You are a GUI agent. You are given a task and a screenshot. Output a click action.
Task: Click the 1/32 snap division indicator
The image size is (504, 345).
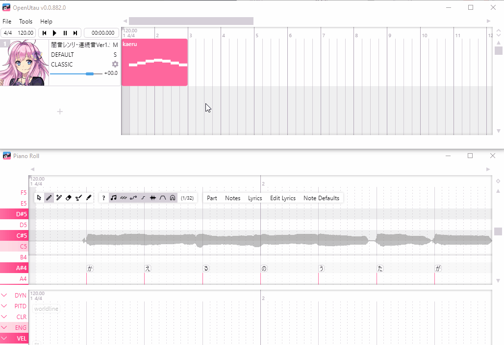pos(187,198)
